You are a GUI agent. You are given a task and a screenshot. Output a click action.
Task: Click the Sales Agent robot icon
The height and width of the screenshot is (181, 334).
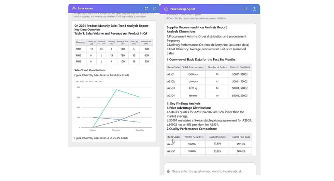coord(74,9)
